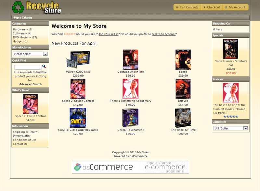
Task: Open Conditions of Use page
Action: click(25, 140)
